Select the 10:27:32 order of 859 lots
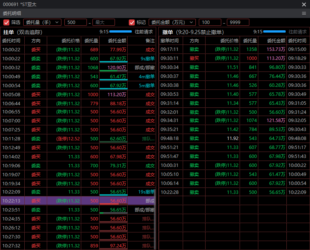Viewport: 310px width, 250px height. pos(78,246)
